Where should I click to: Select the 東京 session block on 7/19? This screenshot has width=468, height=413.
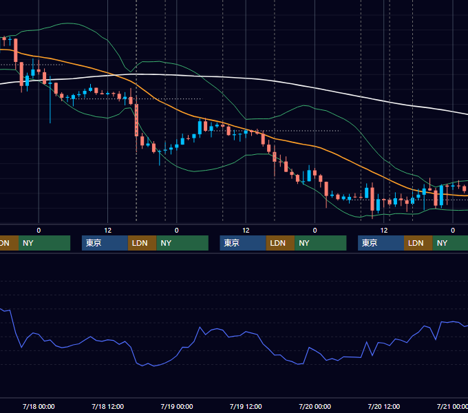(x=243, y=243)
